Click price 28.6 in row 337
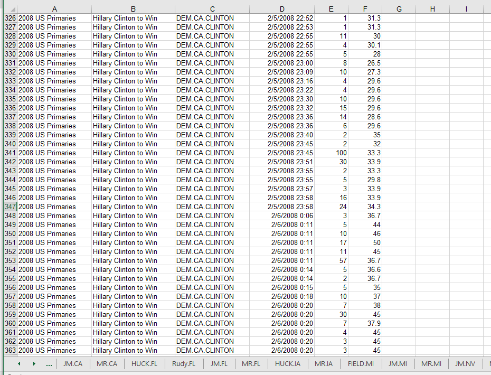 (x=365, y=117)
